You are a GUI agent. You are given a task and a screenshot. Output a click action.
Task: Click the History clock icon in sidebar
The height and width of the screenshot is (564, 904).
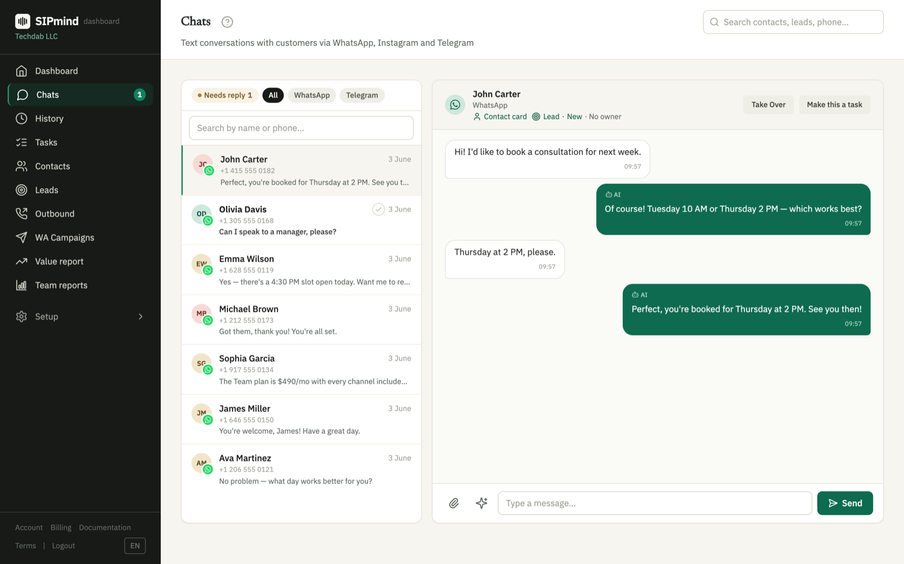[x=21, y=118]
